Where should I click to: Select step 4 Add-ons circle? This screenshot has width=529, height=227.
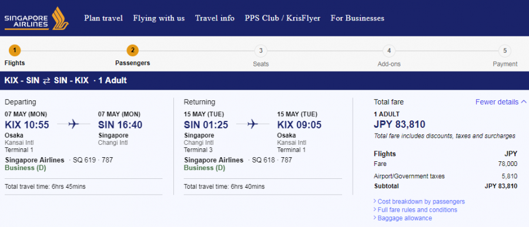(x=389, y=51)
